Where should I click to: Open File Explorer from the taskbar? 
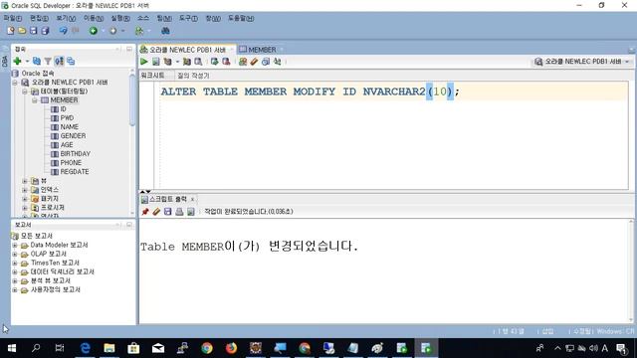click(108, 348)
